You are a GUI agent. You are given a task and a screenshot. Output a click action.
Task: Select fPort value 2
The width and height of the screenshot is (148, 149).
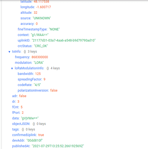23,113
